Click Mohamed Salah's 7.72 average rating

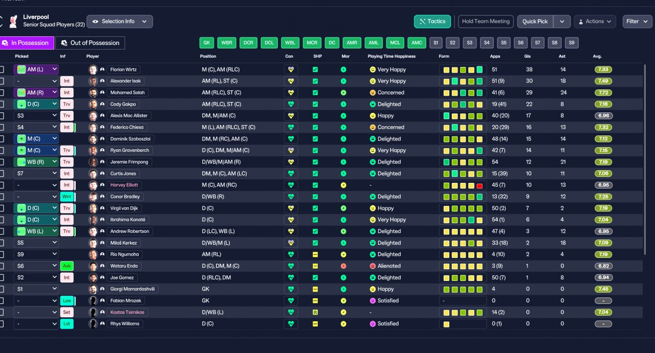603,93
